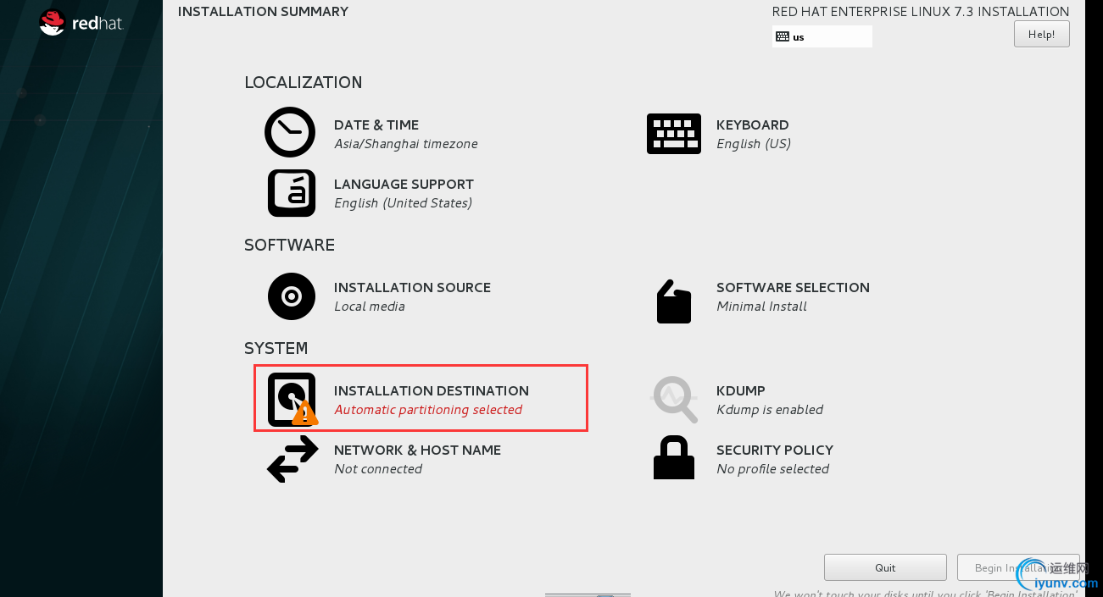Open INSTALLATION DESTINATION label

[x=432, y=391]
